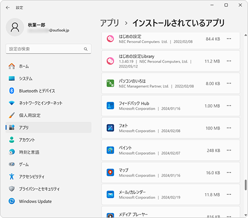Click the scroll down arrow of app list
The width and height of the screenshot is (248, 218).
coord(246,215)
